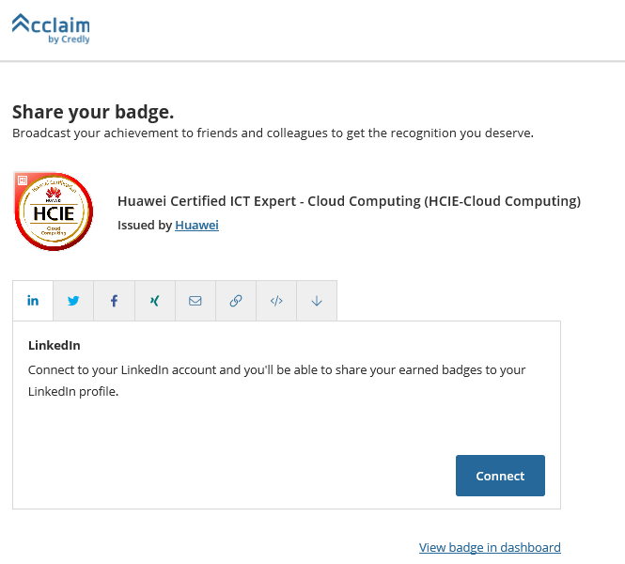The width and height of the screenshot is (625, 564).
Task: Switch to the Twitter share tab
Action: [x=73, y=301]
